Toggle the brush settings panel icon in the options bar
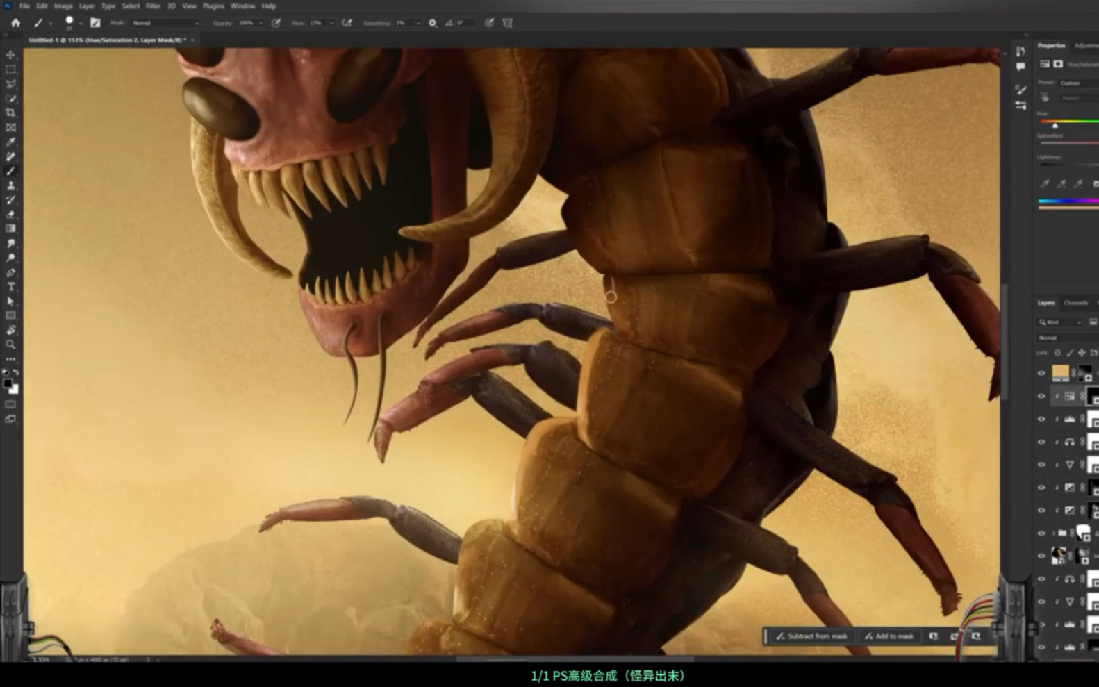The image size is (1099, 687). pos(95,23)
